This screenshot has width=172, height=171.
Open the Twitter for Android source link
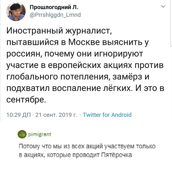107,115
